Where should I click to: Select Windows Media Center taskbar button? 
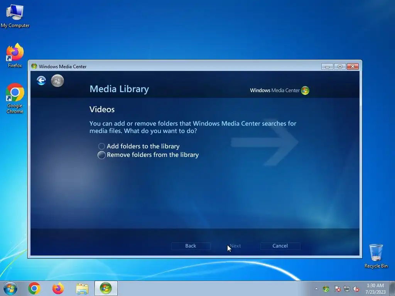click(106, 288)
